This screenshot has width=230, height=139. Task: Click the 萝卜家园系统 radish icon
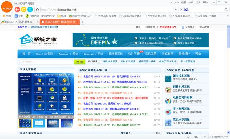(x=168, y=112)
